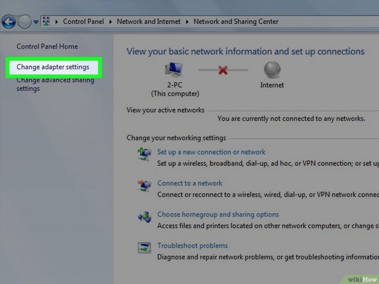This screenshot has height=284, width=379.
Task: Open Choose homegroup and sharing options
Action: [218, 214]
